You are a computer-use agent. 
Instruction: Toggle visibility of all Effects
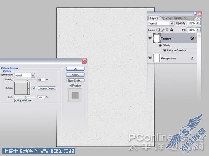[x=160, y=45]
